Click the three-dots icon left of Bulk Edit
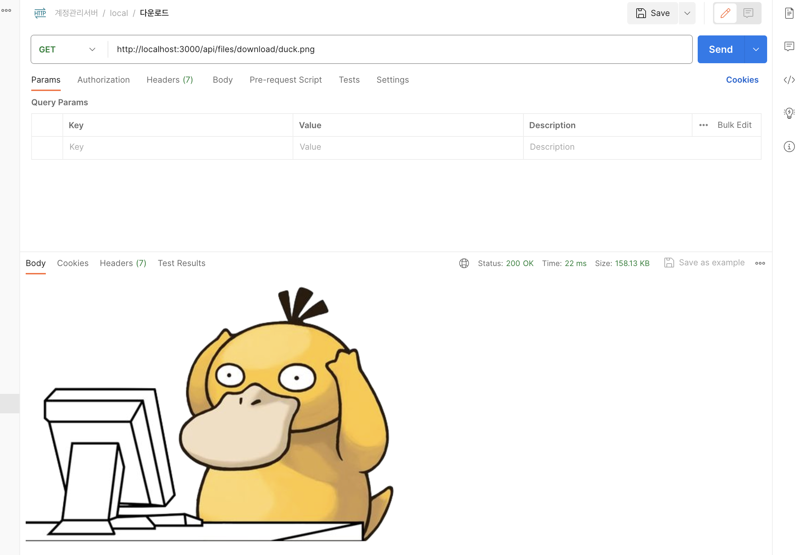The width and height of the screenshot is (806, 555). 703,125
